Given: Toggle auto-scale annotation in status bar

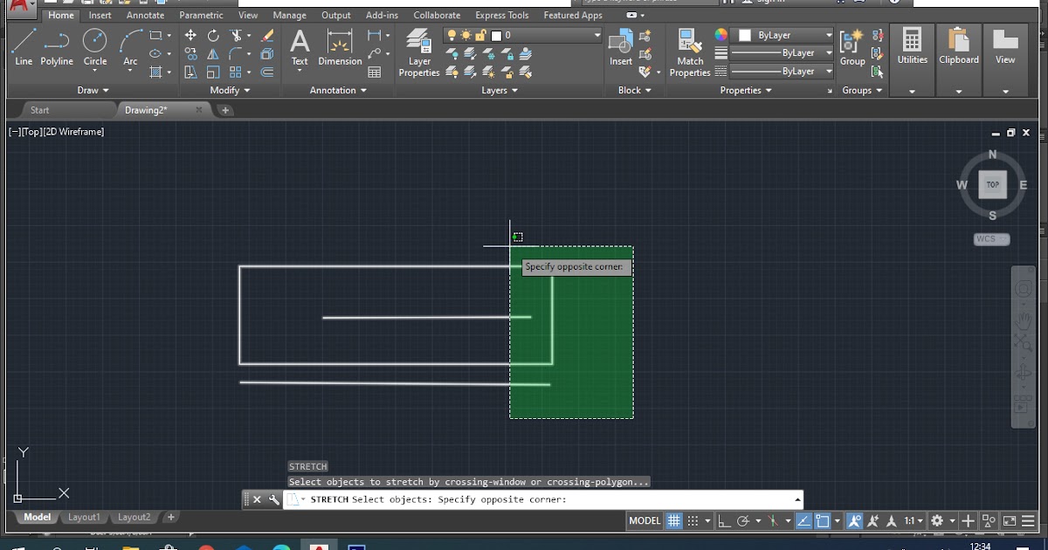Looking at the screenshot, I should 872,521.
